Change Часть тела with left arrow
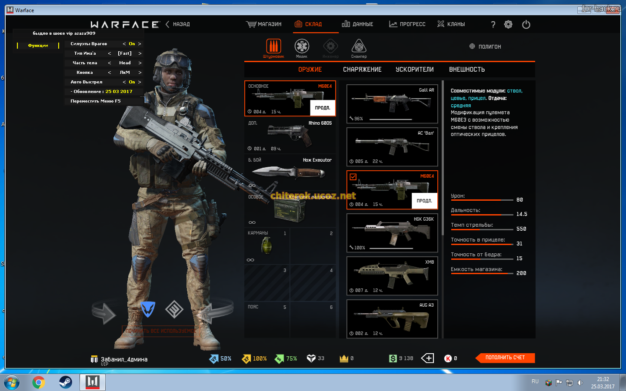626x391 pixels. click(x=110, y=63)
